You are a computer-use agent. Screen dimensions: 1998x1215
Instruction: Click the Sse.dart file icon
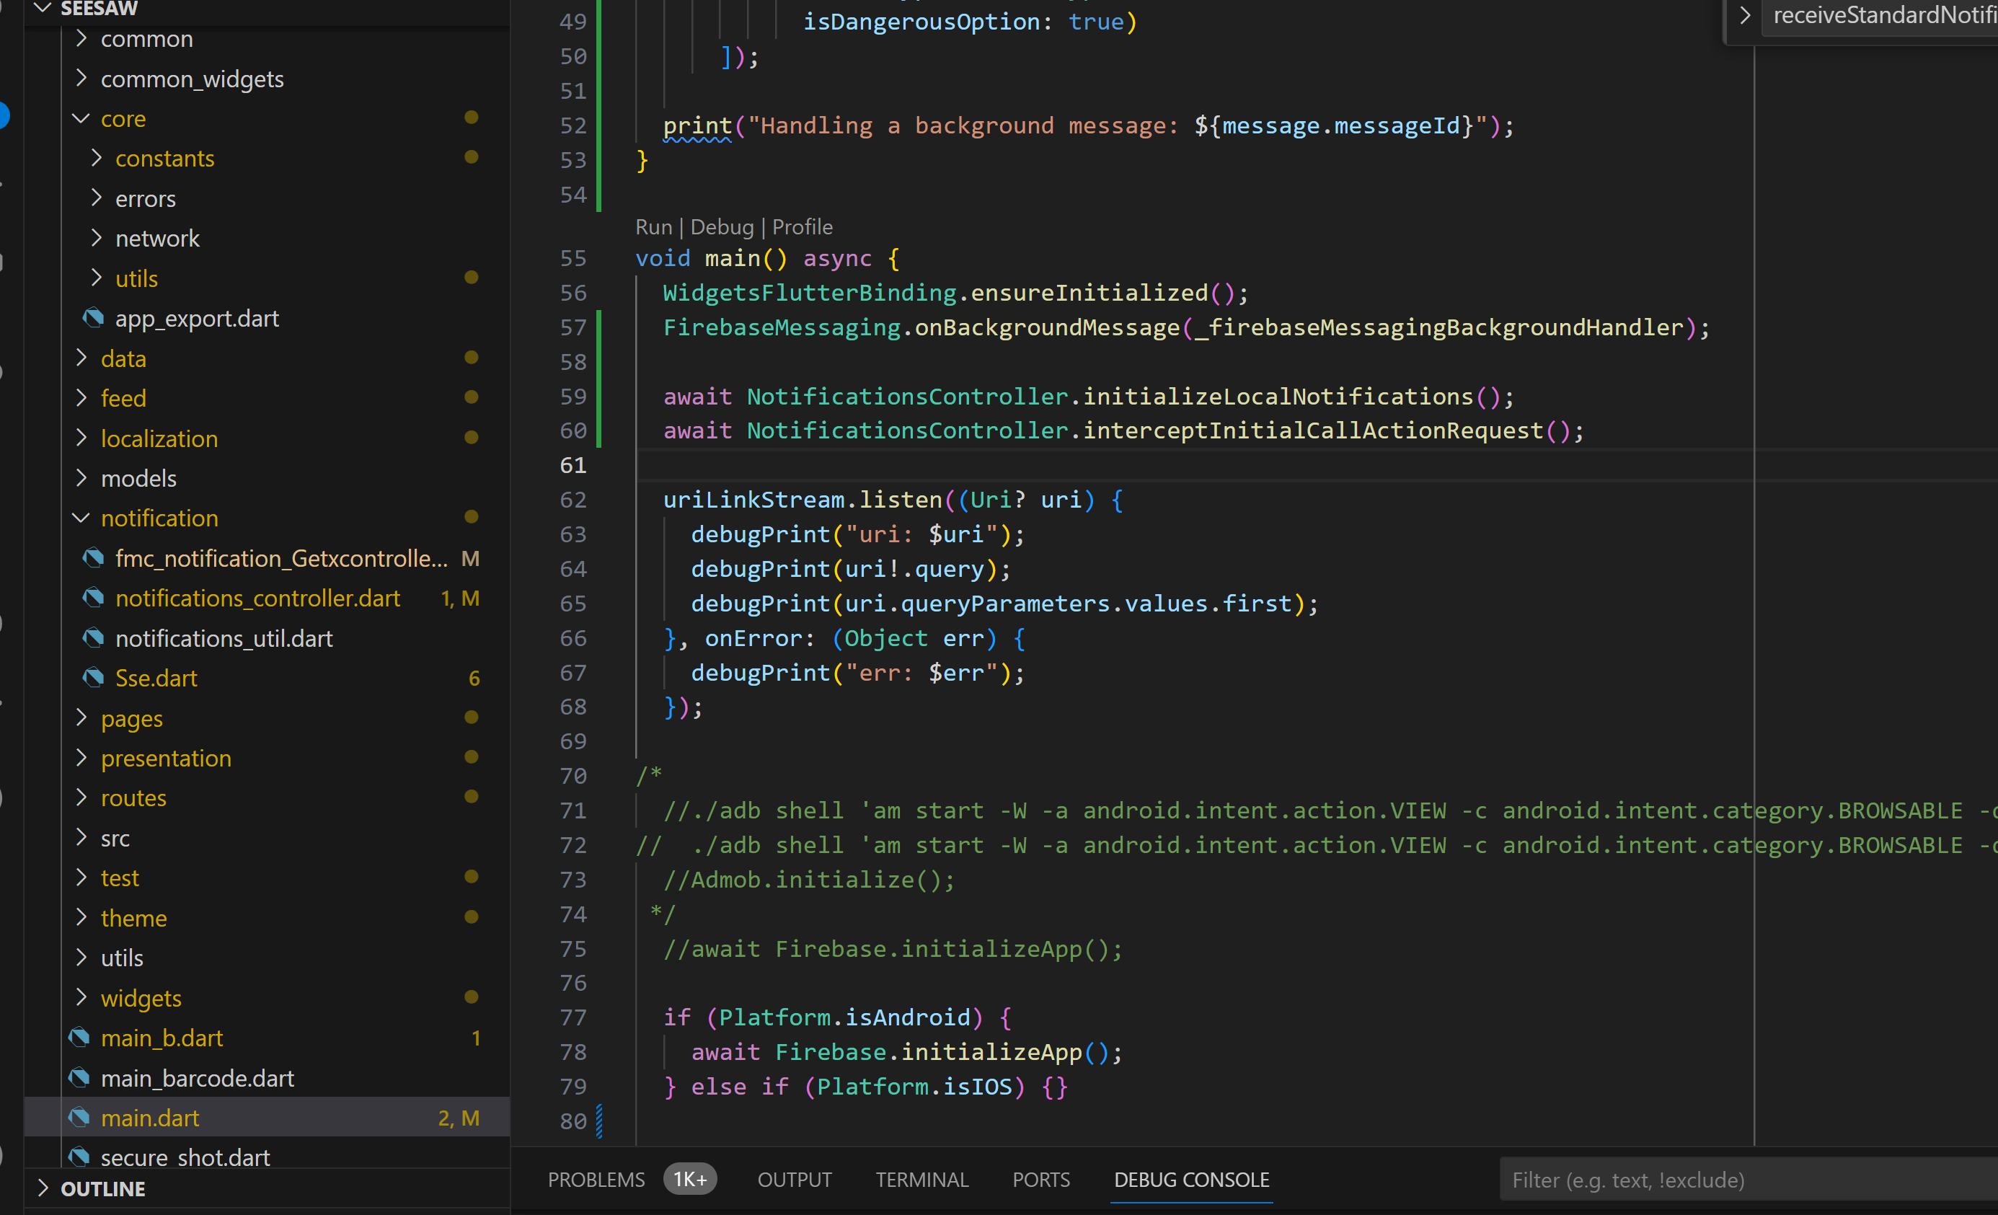(93, 677)
